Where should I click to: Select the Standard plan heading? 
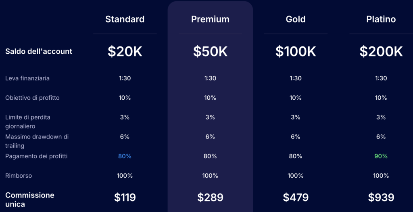(x=125, y=19)
